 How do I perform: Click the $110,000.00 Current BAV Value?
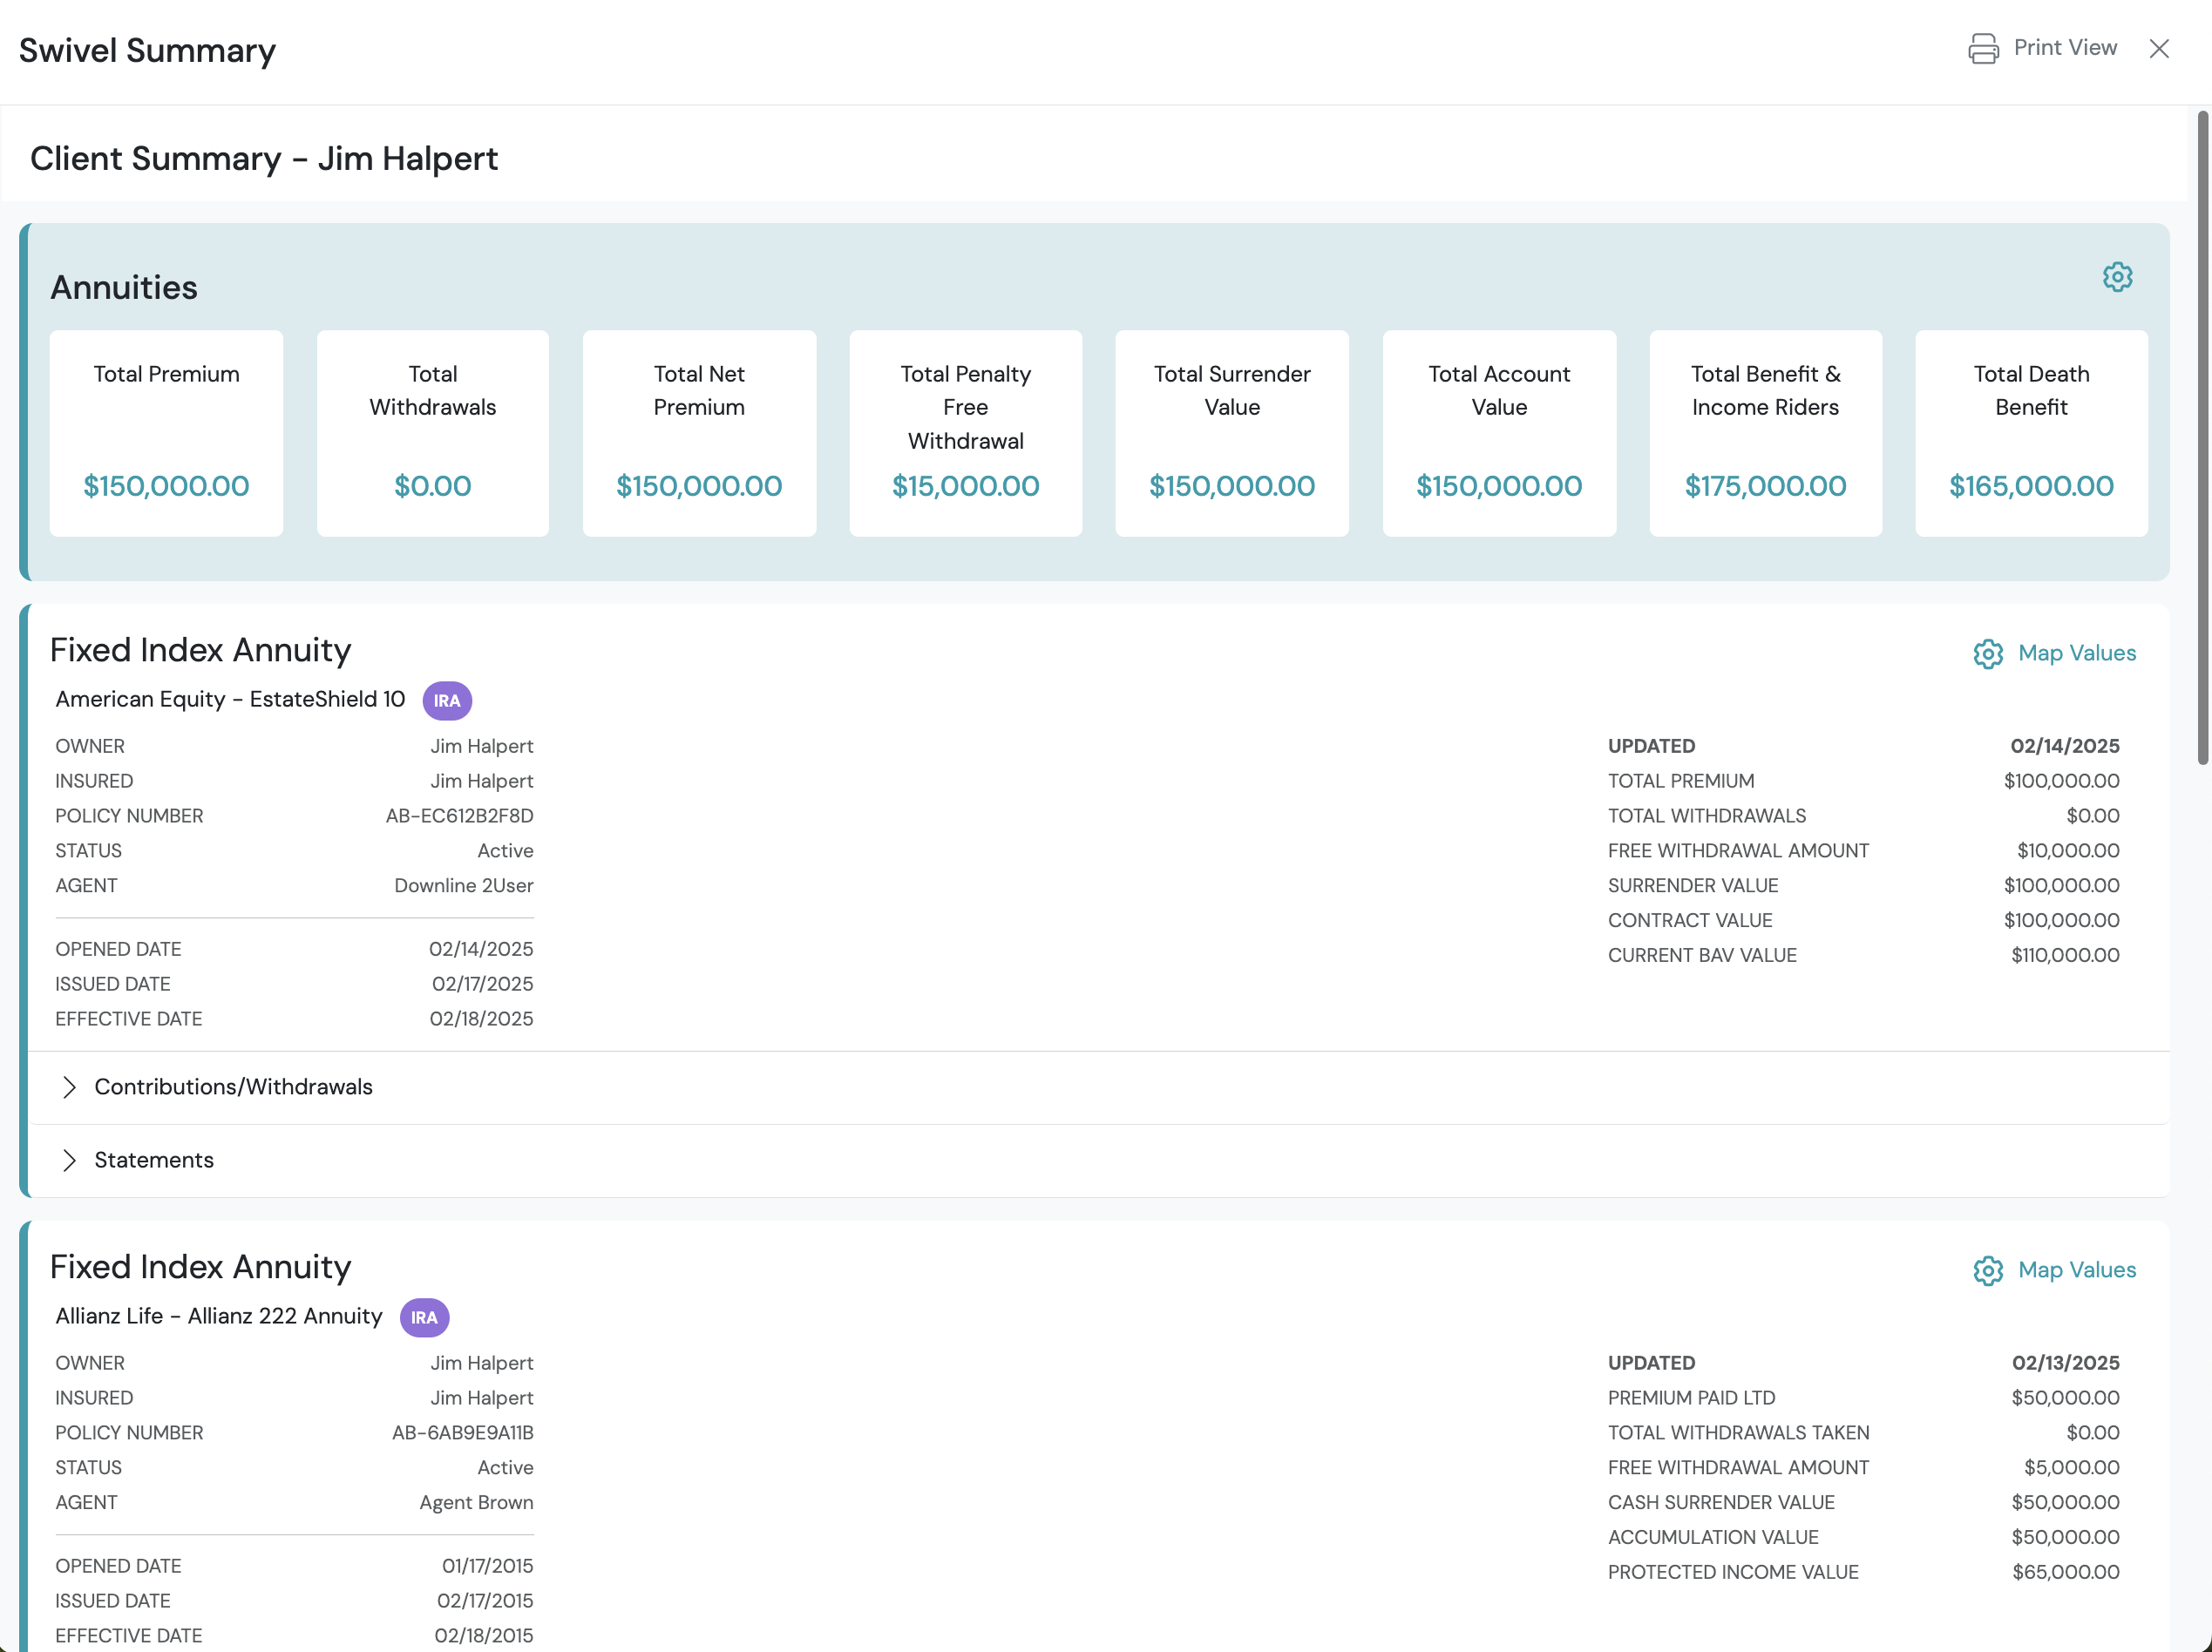click(2065, 955)
